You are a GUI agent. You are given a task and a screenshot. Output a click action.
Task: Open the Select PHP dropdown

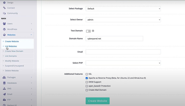(123, 63)
